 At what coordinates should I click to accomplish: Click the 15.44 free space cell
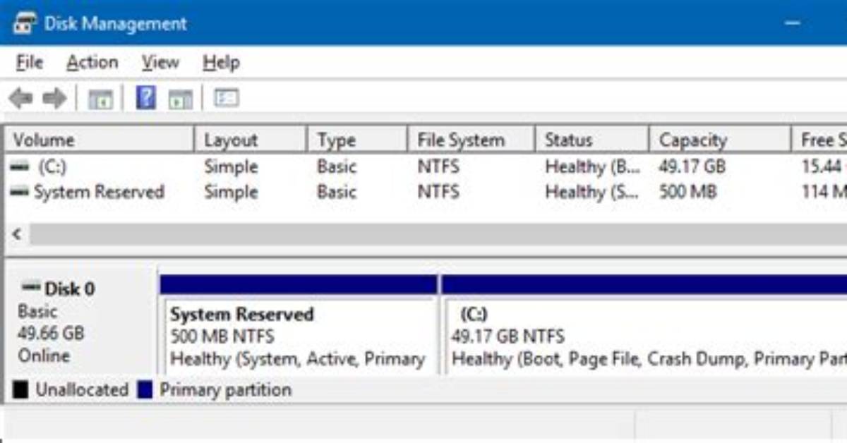click(x=824, y=167)
